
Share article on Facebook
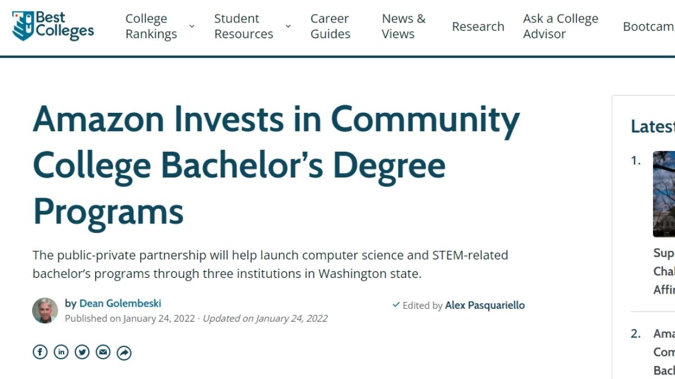[x=40, y=352]
